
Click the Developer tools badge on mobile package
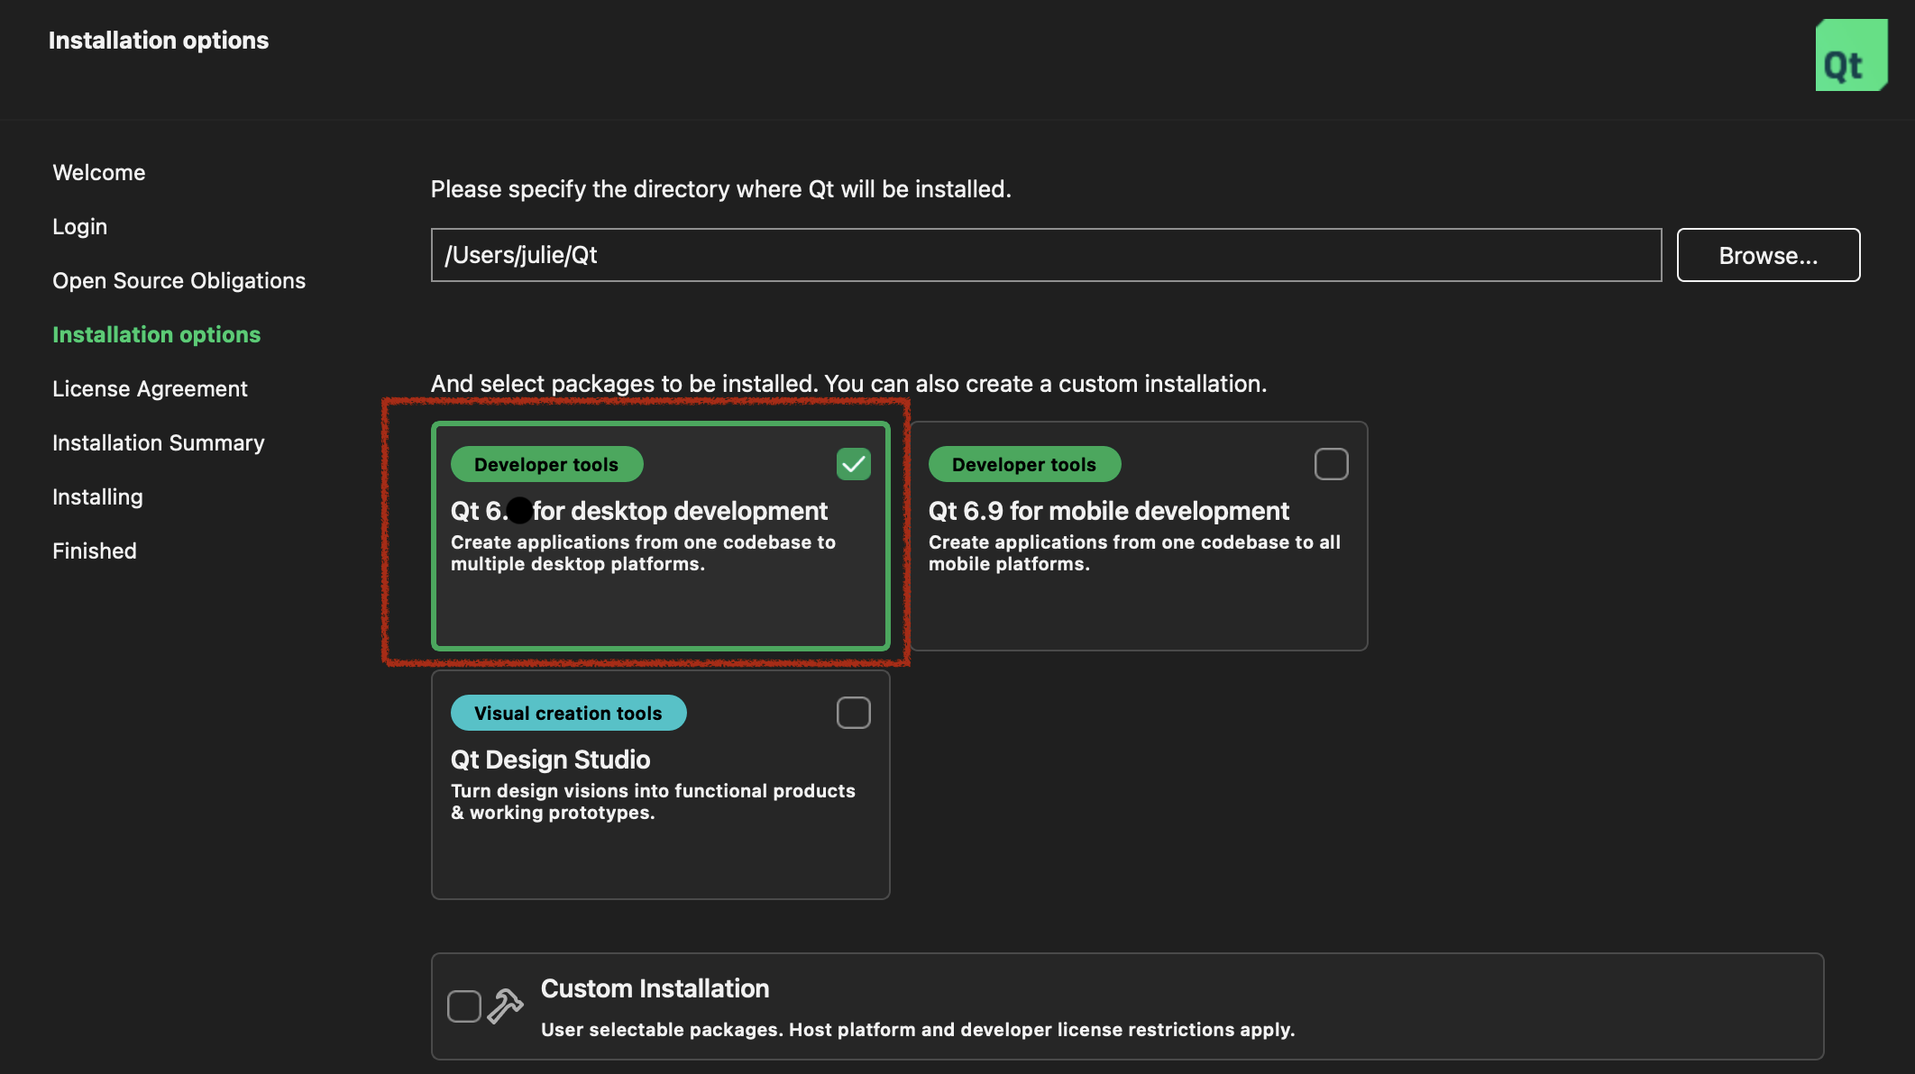point(1023,463)
